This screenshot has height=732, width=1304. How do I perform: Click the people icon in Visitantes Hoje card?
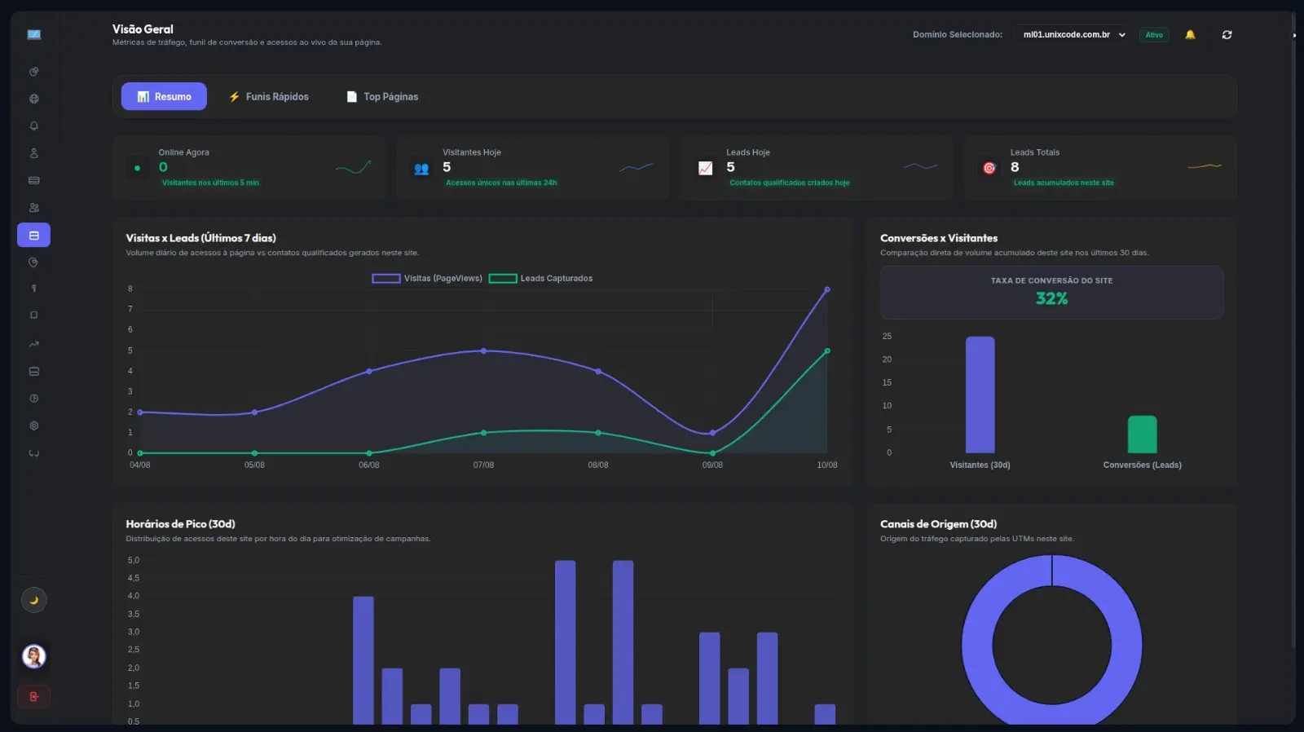(421, 169)
